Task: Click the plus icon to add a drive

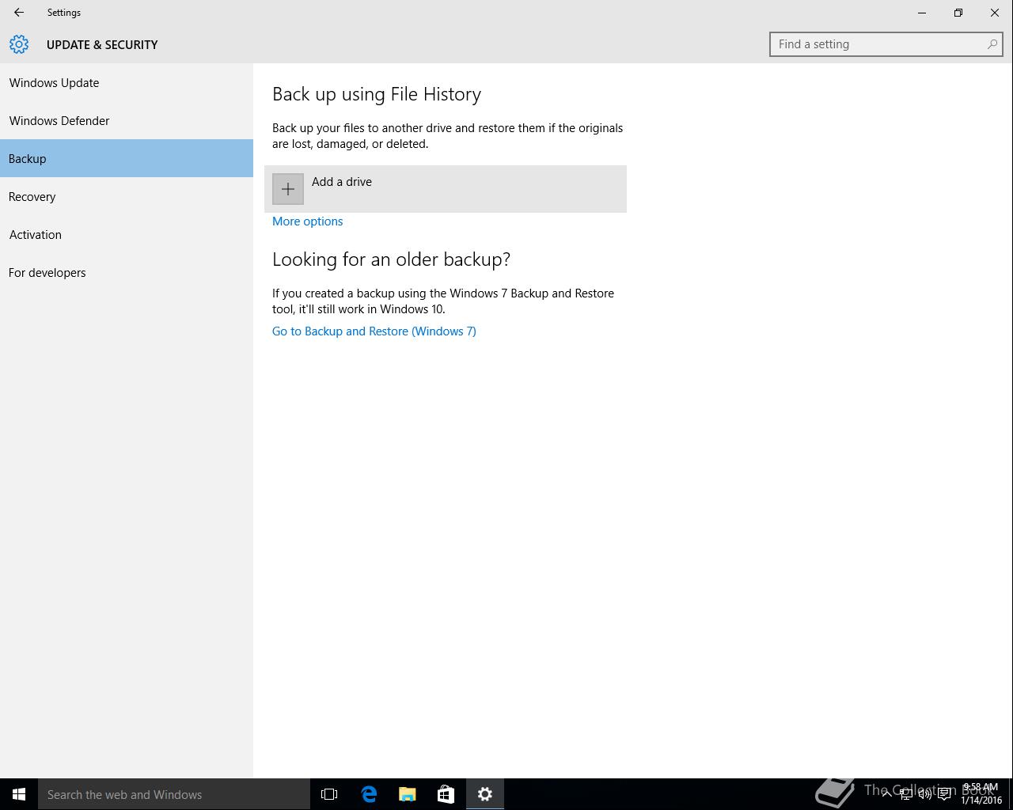Action: [x=288, y=189]
